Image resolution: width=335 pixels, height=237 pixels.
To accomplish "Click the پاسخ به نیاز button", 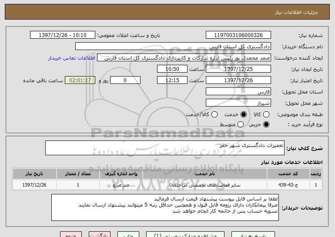I will pyautogui.click(x=253, y=234).
